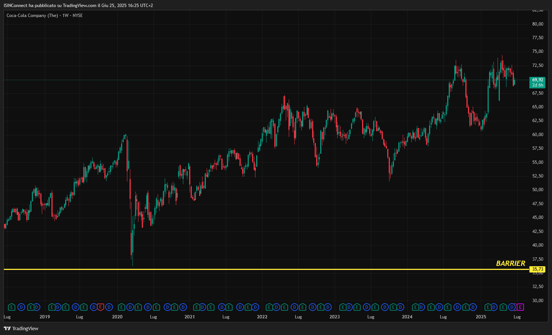Click the first green E marker after the 2021 label

point(197,307)
